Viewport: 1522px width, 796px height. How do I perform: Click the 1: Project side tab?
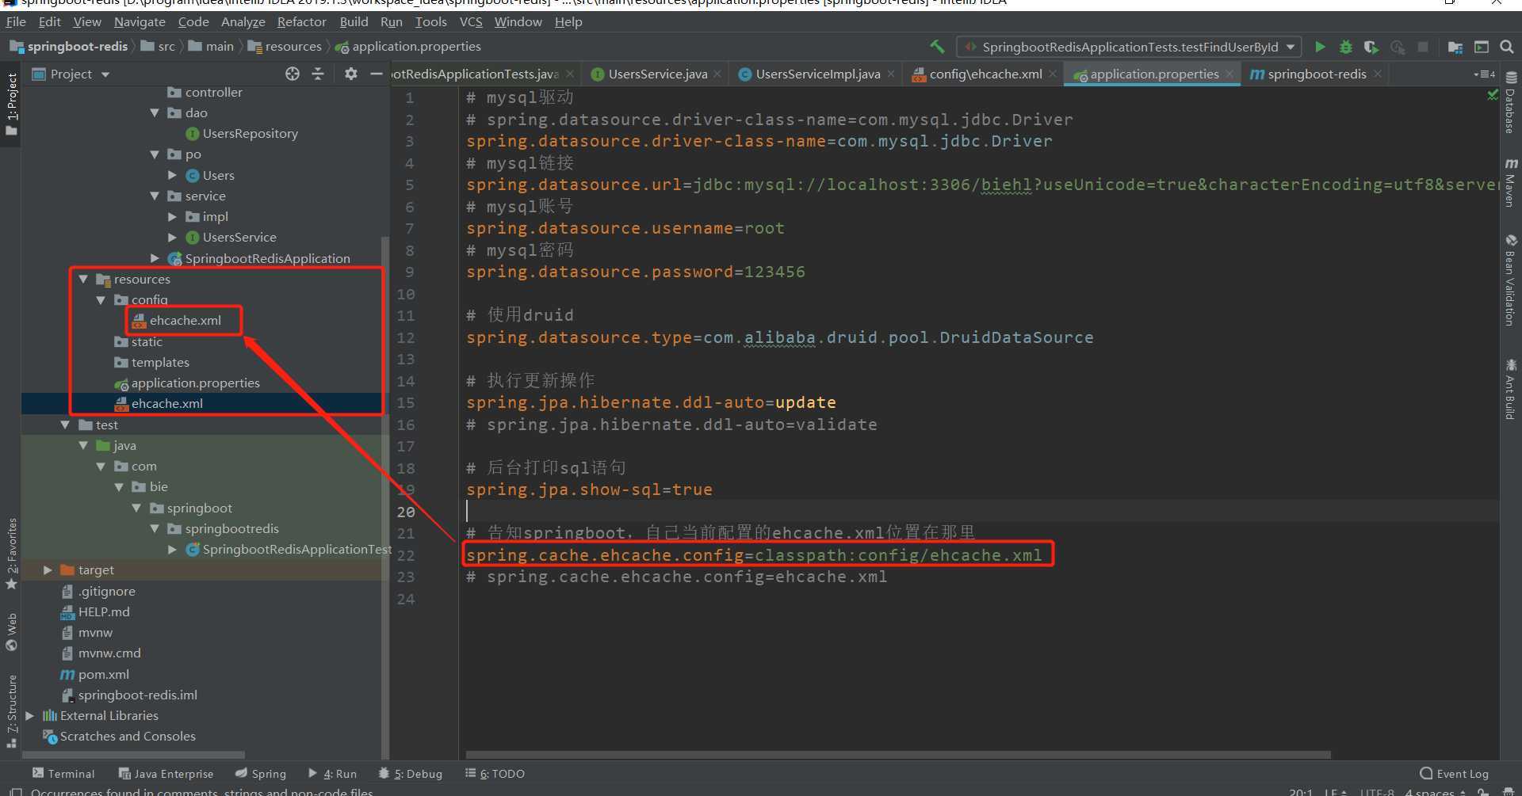click(x=11, y=103)
